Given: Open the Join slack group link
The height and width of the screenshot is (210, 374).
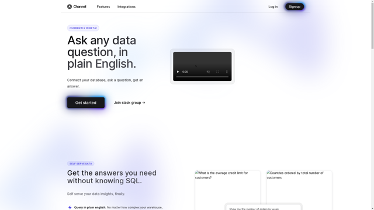Looking at the screenshot, I should [130, 103].
